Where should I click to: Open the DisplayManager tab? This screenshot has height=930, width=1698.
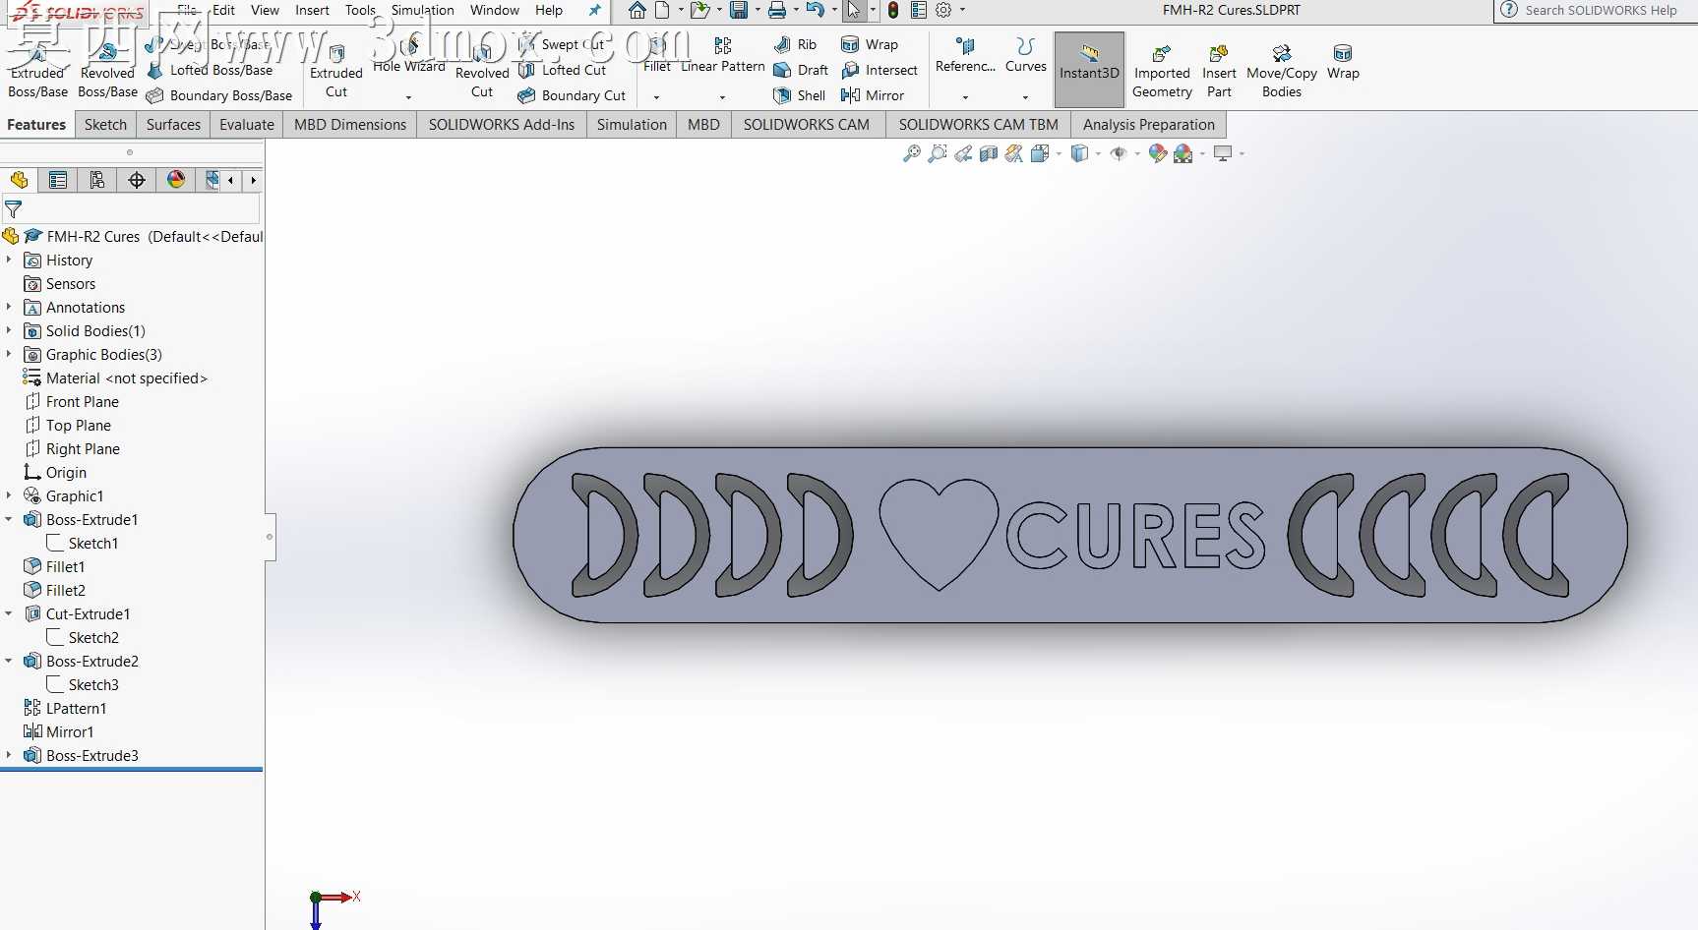click(176, 180)
